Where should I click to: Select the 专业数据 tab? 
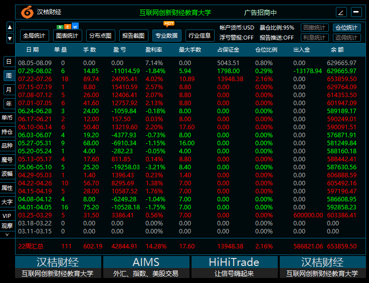tap(166, 36)
